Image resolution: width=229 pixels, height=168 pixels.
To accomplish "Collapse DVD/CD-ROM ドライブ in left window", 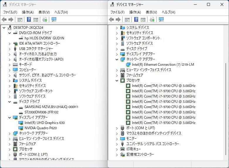I will pos(9,33).
